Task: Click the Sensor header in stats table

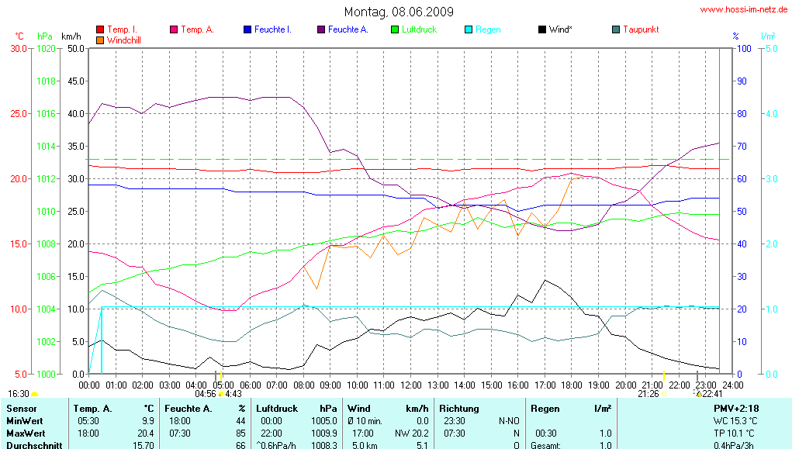Action: pyautogui.click(x=22, y=408)
